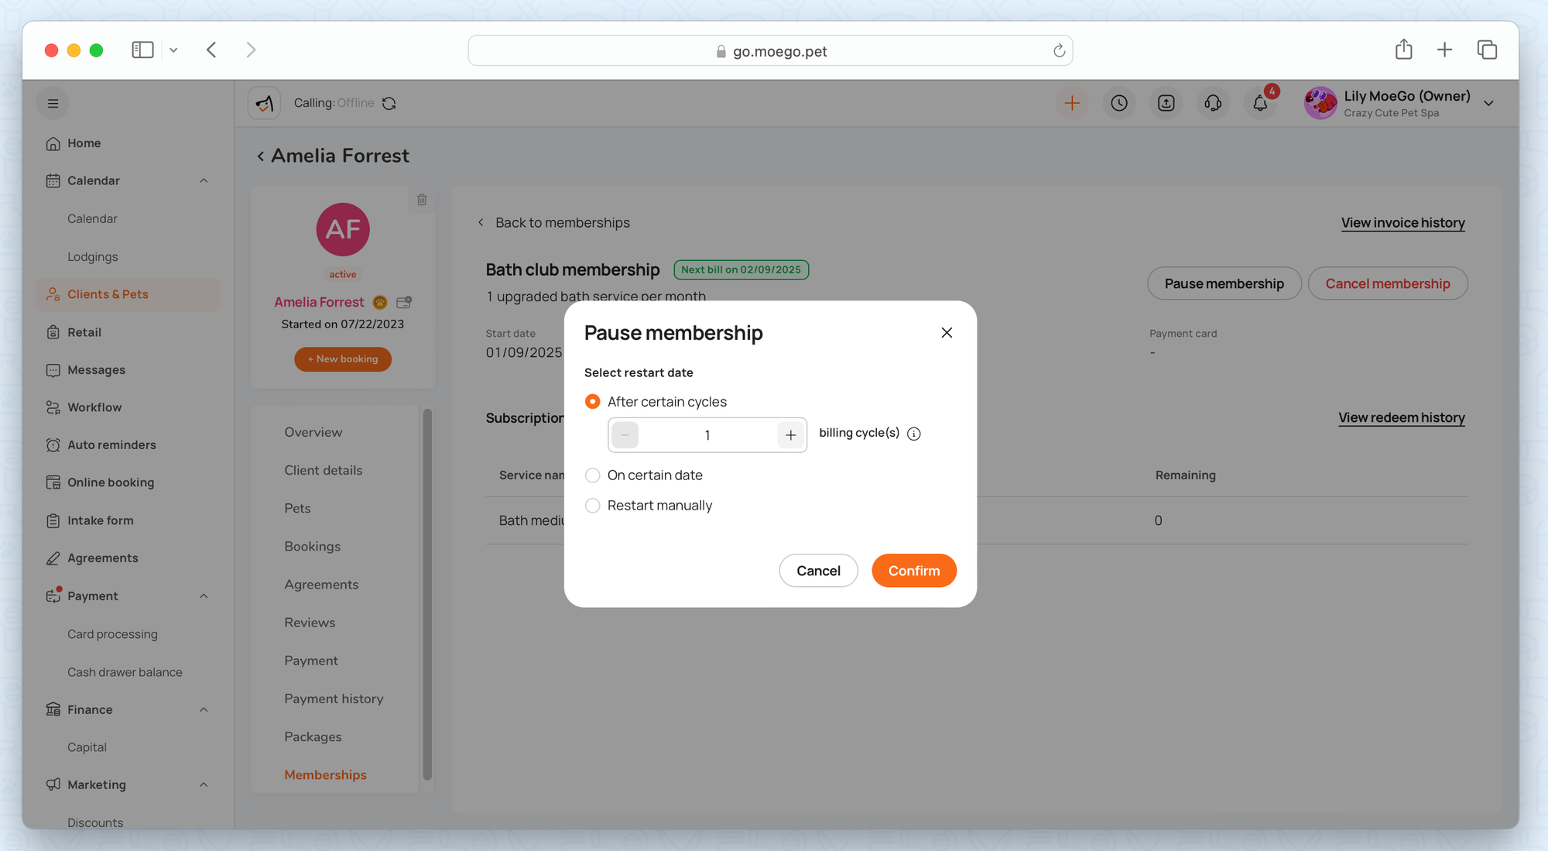Confirm pausing the membership
The height and width of the screenshot is (851, 1548).
913,570
